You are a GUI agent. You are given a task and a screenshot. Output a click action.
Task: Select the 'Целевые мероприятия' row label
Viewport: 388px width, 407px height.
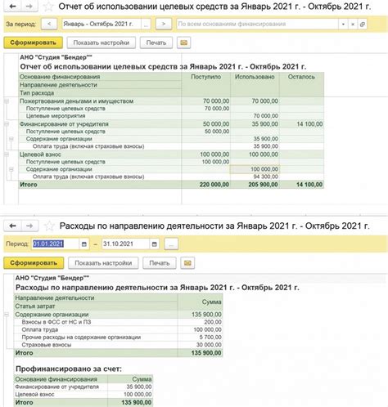point(56,116)
